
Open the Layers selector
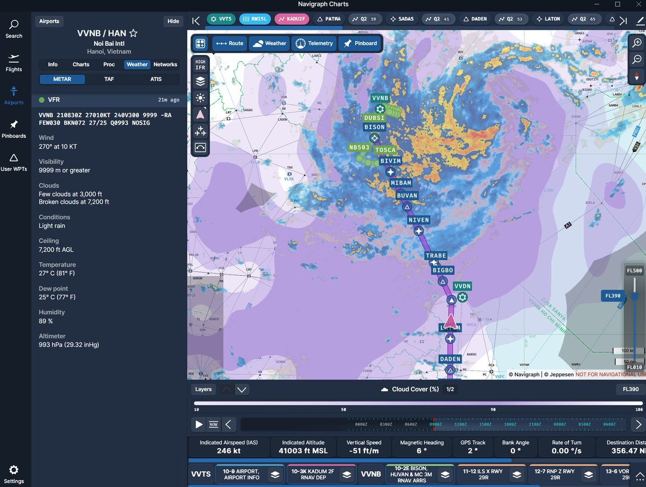coord(203,389)
